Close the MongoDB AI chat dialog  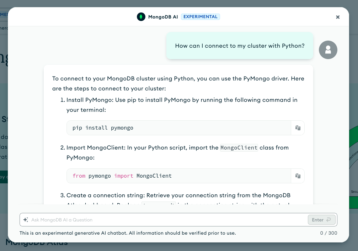tap(338, 17)
